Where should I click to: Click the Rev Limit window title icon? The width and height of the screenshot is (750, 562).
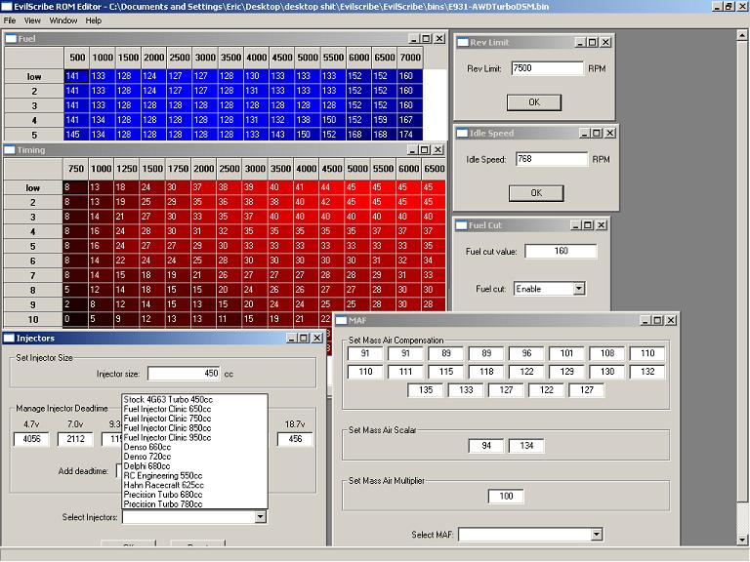point(462,43)
